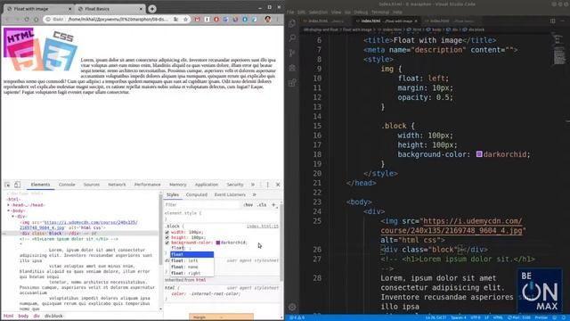Click div.block breadcrumb in DevTools
Viewport: 570px width, 321px height.
click(x=53, y=316)
